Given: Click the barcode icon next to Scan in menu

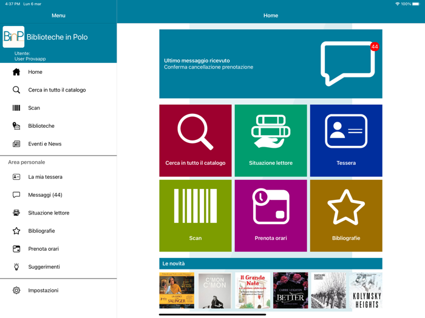Looking at the screenshot, I should 16,108.
